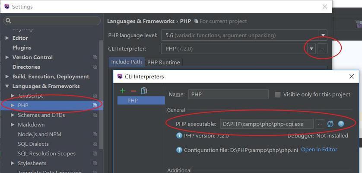This screenshot has width=362, height=173.
Task: Click project-level icon beside Node.js and NPM
Action: (x=95, y=135)
